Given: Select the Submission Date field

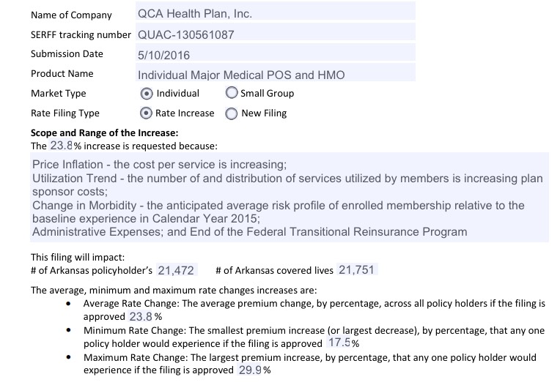Looking at the screenshot, I should coord(275,54).
